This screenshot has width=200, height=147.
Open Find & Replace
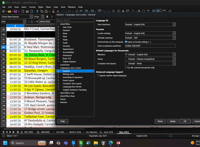(77, 11)
